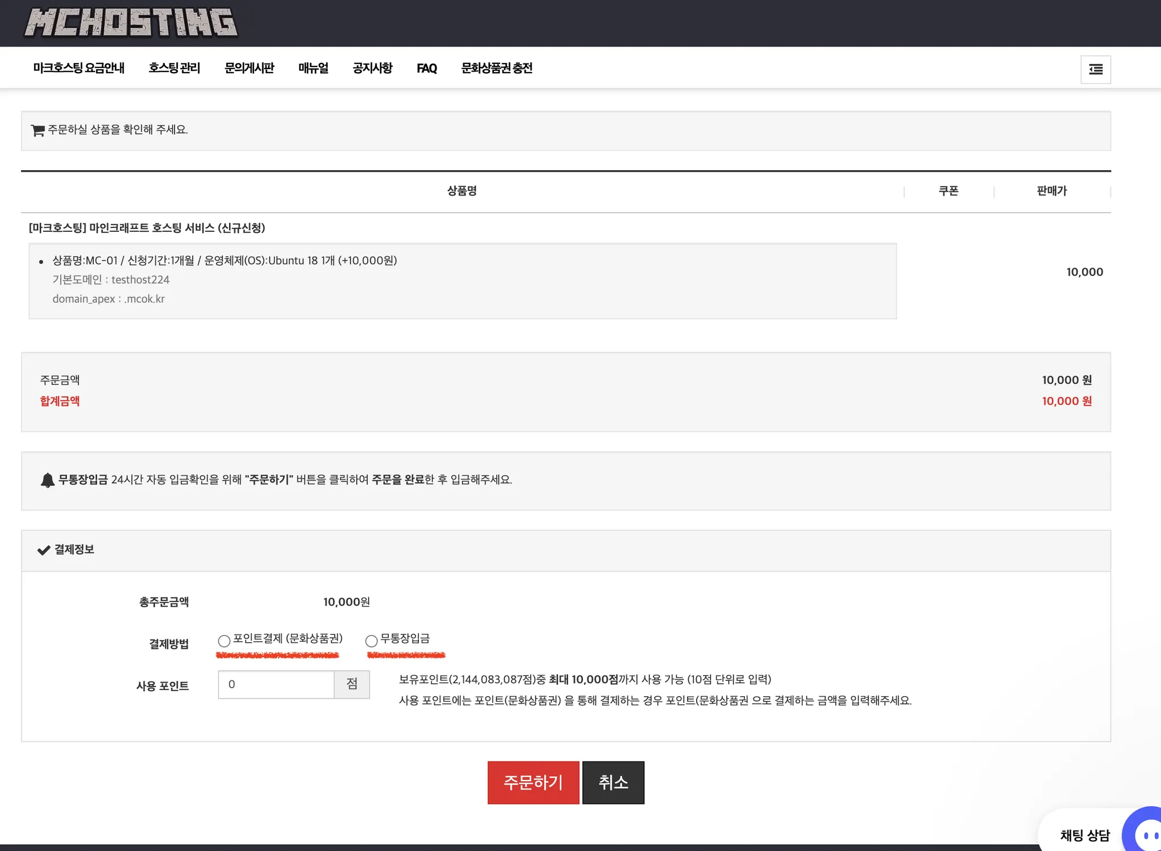Screen dimensions: 1161x851
Task: Open 마크호스팅 요금안내 menu
Action: click(79, 68)
